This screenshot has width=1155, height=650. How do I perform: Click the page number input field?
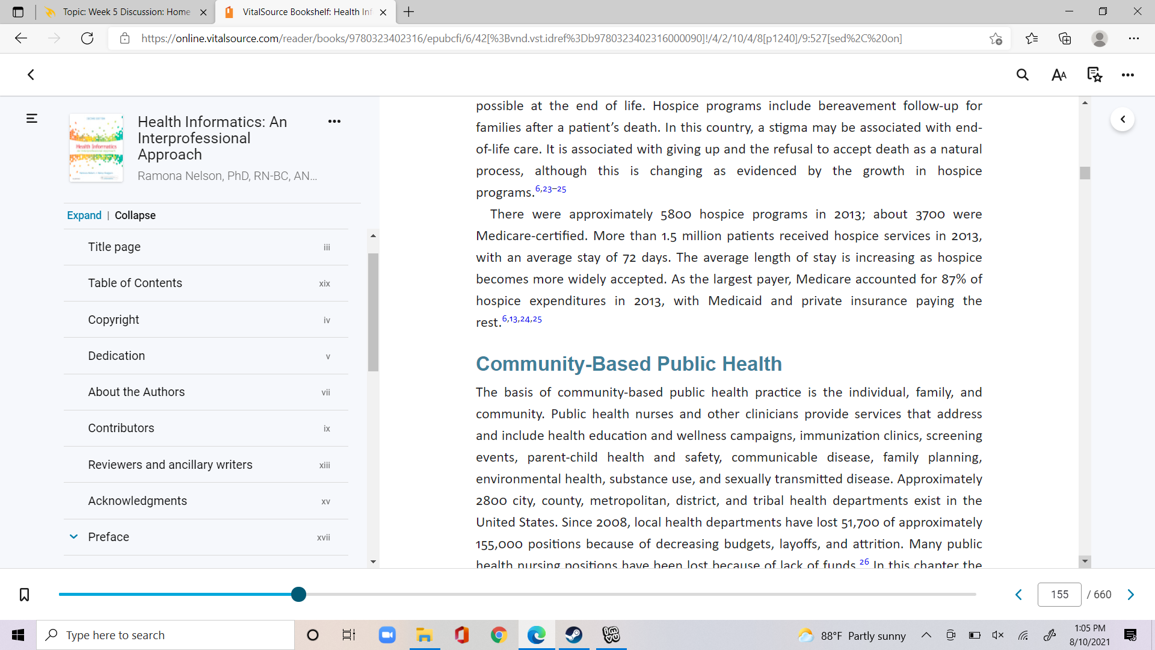coord(1059,595)
